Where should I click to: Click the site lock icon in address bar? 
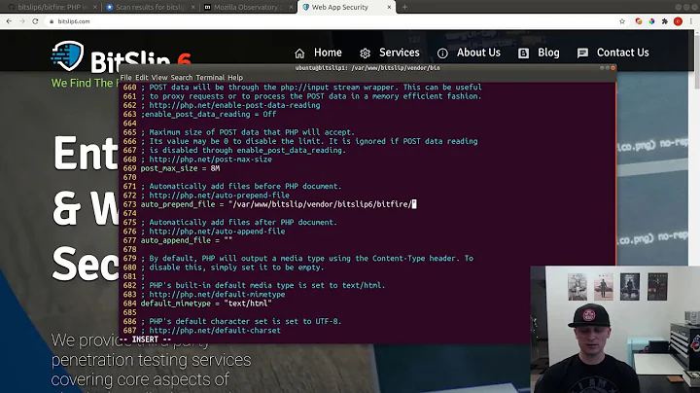[x=52, y=21]
